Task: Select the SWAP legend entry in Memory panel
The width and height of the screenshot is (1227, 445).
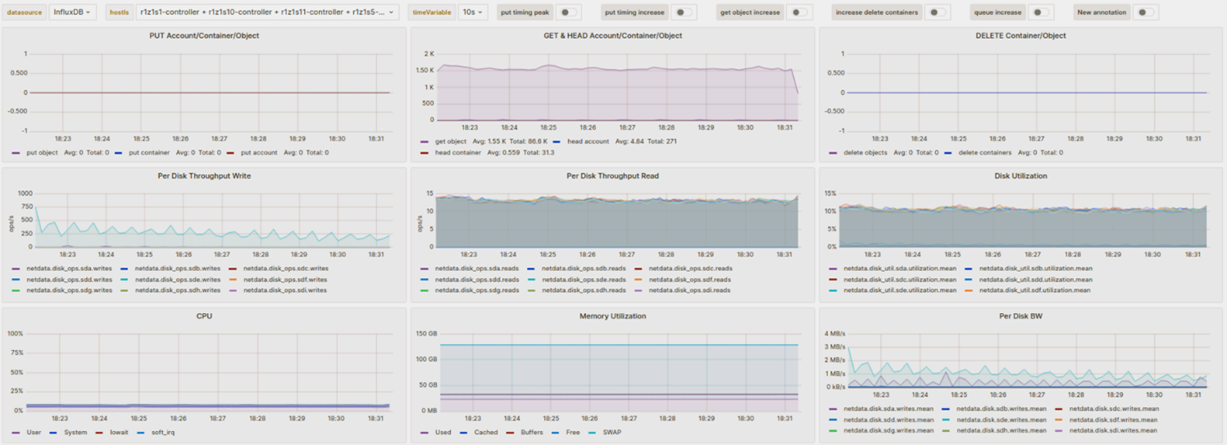Action: 611,432
